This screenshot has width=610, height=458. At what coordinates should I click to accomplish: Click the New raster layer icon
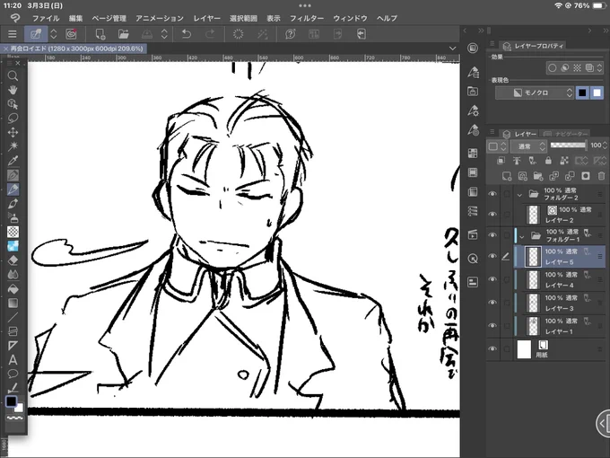tap(507, 176)
